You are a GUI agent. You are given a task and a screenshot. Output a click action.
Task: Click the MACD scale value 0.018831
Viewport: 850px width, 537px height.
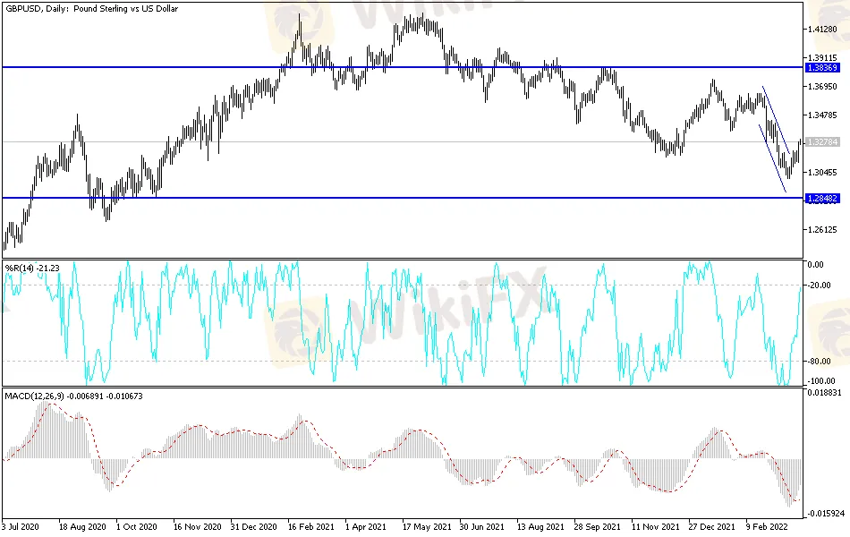tap(825, 393)
